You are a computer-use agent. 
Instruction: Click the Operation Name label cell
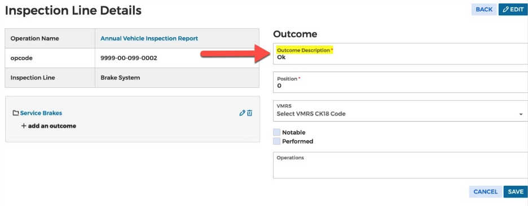tap(50, 38)
